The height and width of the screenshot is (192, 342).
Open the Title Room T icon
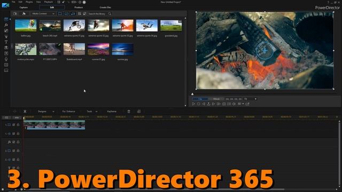click(x=6, y=42)
